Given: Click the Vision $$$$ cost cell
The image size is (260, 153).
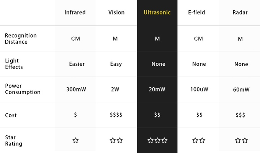Looking at the screenshot, I should 116,115.
